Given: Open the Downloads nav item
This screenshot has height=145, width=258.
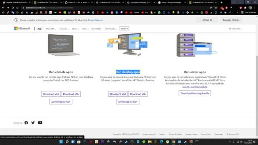Looking at the screenshot, I should [x=96, y=29].
